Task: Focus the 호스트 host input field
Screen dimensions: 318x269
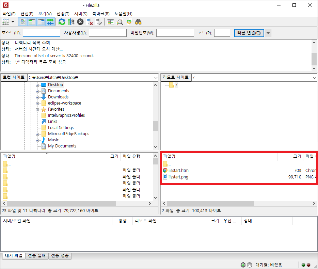Action: tap(42, 33)
